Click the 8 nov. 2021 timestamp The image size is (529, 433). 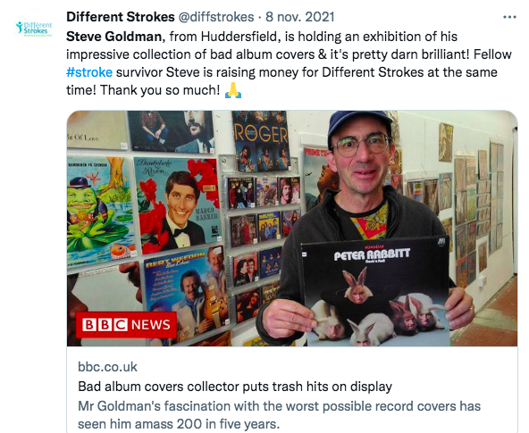tap(299, 17)
